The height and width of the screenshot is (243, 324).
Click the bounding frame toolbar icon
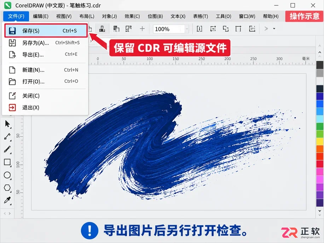coord(238,29)
